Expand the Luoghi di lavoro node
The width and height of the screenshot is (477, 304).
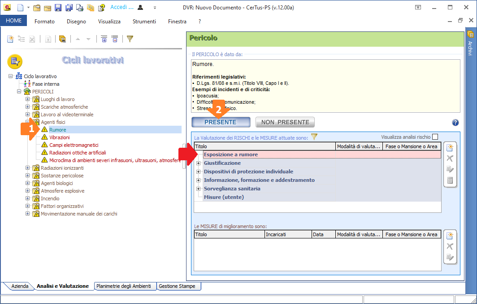pyautogui.click(x=28, y=99)
